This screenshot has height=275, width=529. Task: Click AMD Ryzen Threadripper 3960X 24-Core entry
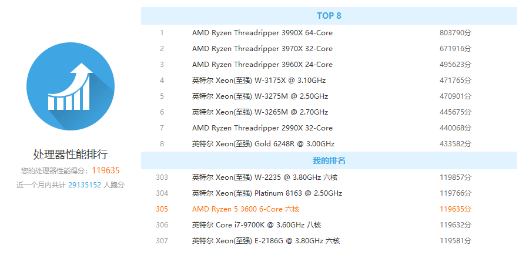coord(262,65)
